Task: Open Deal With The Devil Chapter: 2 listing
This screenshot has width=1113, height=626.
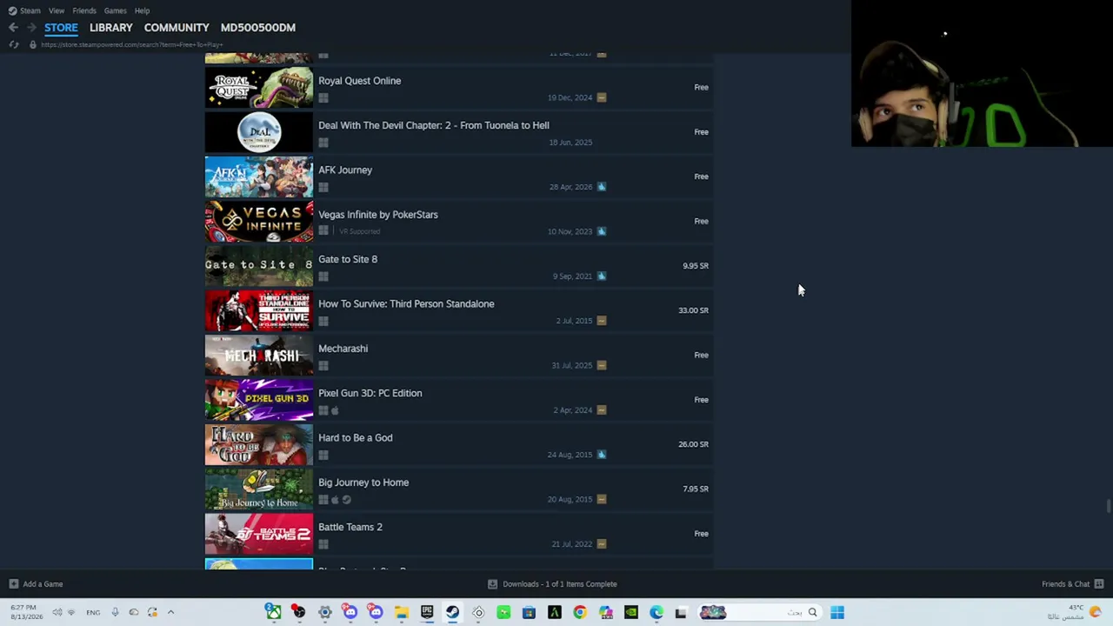Action: [x=459, y=133]
